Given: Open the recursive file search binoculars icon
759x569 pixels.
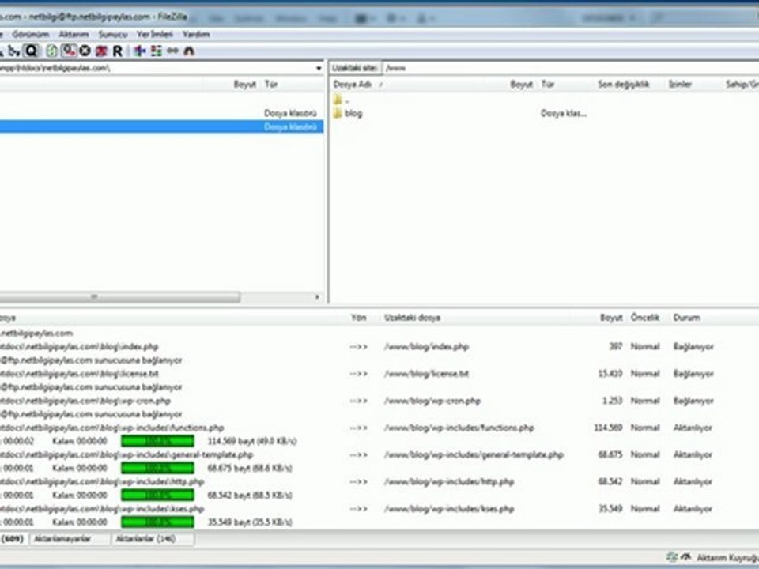Looking at the screenshot, I should click(x=189, y=51).
